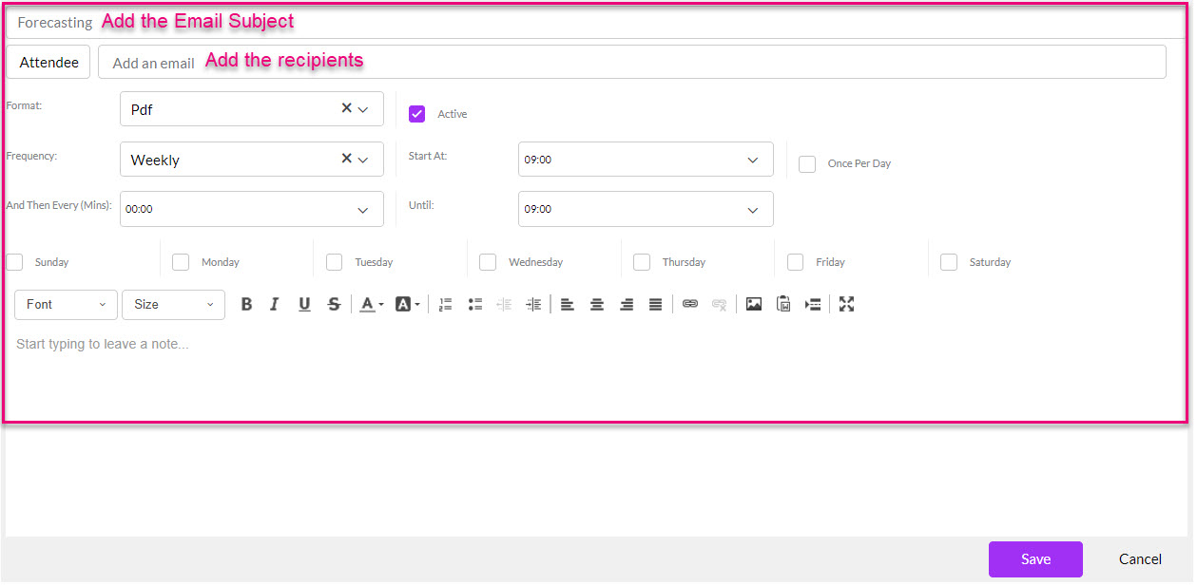Image resolution: width=1197 pixels, height=586 pixels.
Task: Cancel the forecasting setup
Action: coord(1139,559)
